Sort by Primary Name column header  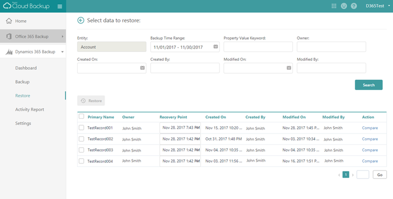point(101,117)
